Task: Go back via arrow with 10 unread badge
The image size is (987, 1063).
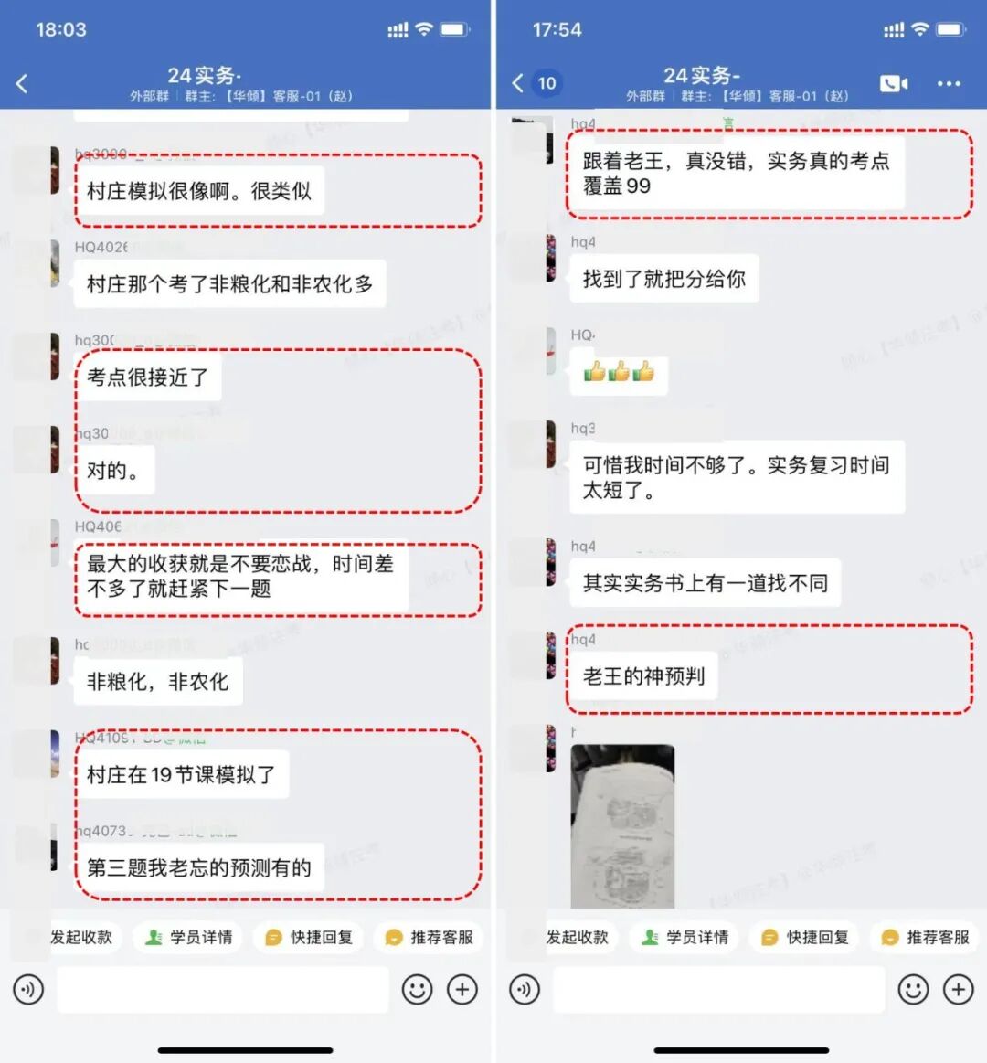Action: (x=536, y=83)
